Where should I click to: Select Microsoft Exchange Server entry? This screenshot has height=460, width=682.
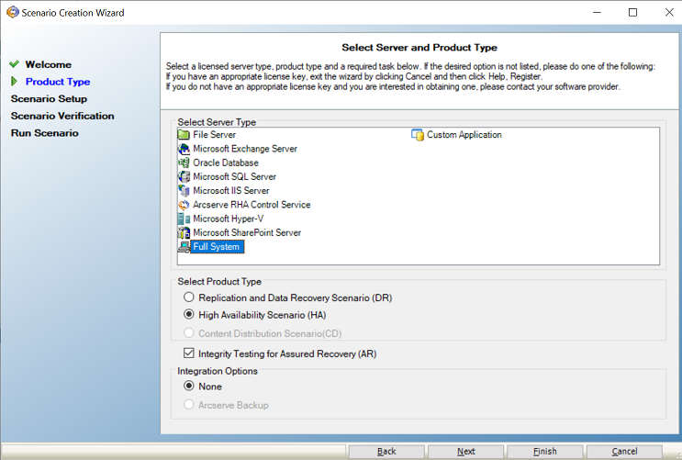coord(245,149)
